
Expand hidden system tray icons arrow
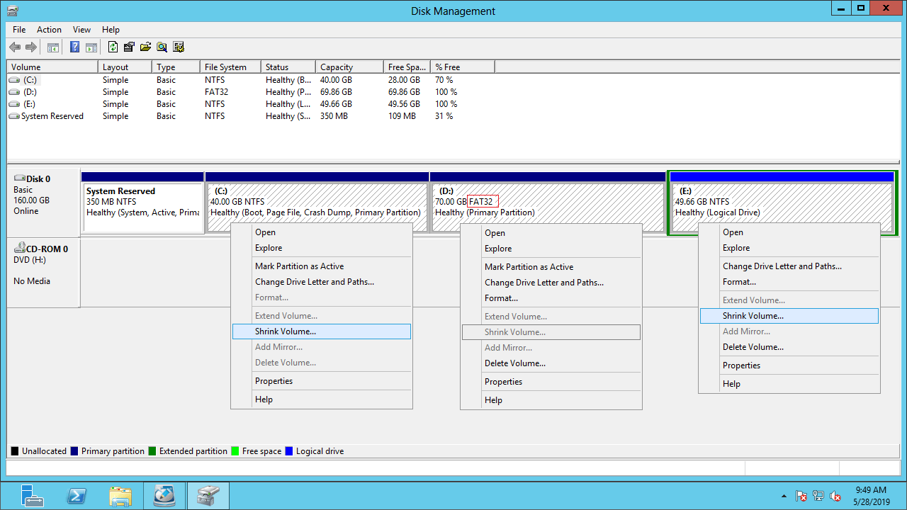click(784, 496)
